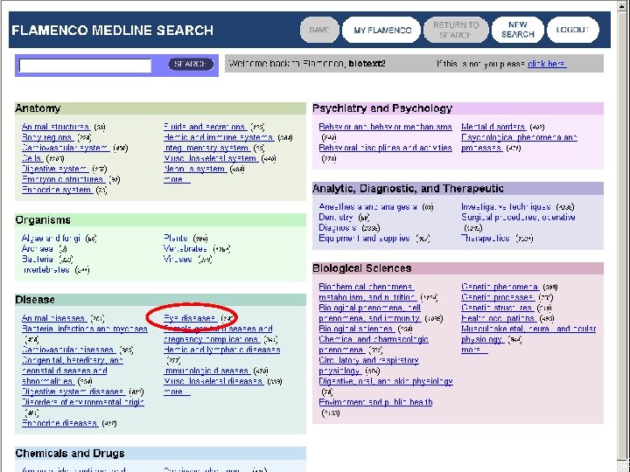The width and height of the screenshot is (630, 472).
Task: Select Digestive system diseases link
Action: pos(73,391)
